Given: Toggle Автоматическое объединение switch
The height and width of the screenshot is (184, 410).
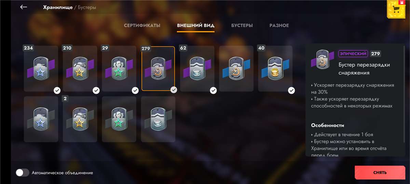Looking at the screenshot, I should click(x=23, y=173).
